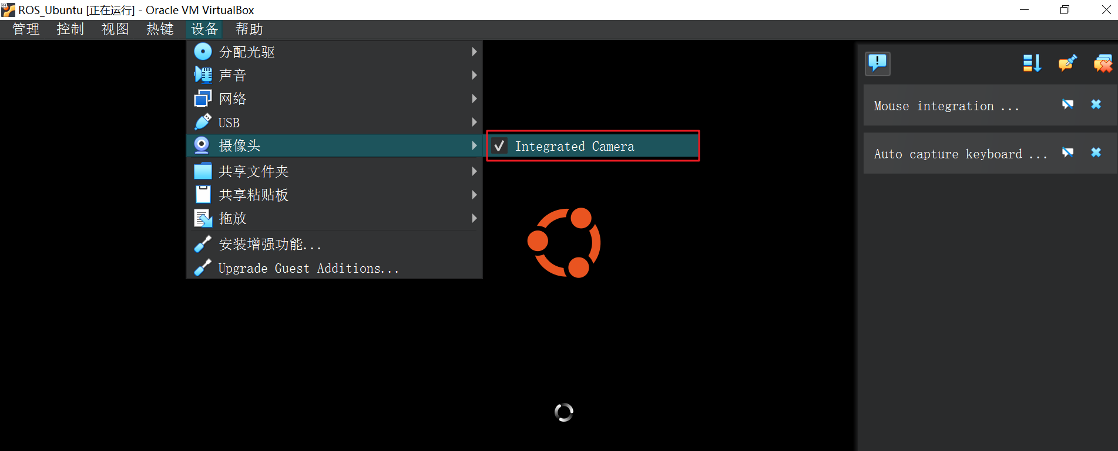Toggle the notification center speech-bubble button

point(877,63)
